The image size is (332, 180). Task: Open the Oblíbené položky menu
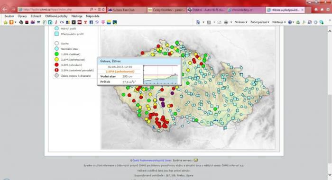[x=56, y=16]
